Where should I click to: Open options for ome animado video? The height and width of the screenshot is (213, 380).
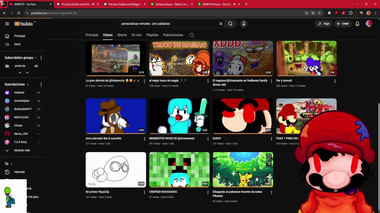[144, 139]
